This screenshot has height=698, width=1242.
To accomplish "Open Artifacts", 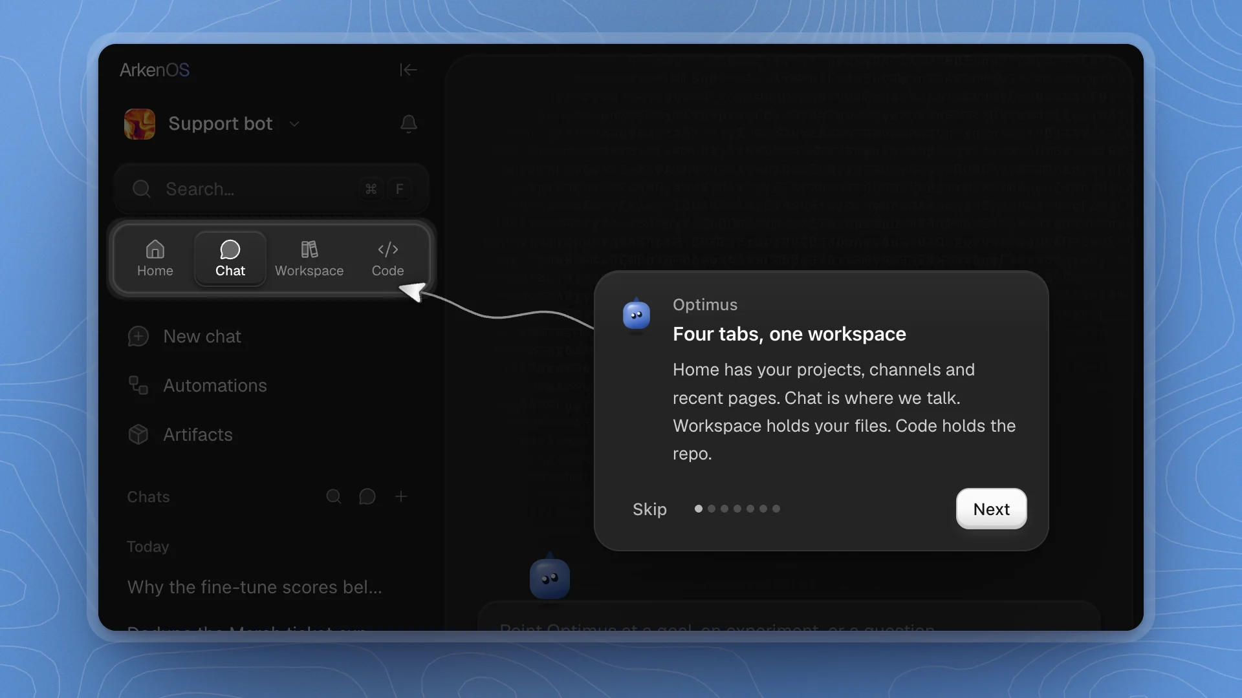I will [x=180, y=435].
